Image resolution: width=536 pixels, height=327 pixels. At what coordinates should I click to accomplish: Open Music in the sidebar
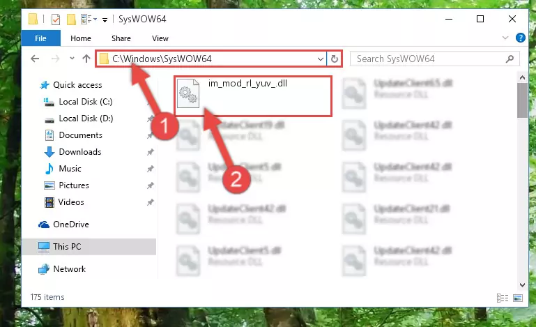[x=70, y=169]
